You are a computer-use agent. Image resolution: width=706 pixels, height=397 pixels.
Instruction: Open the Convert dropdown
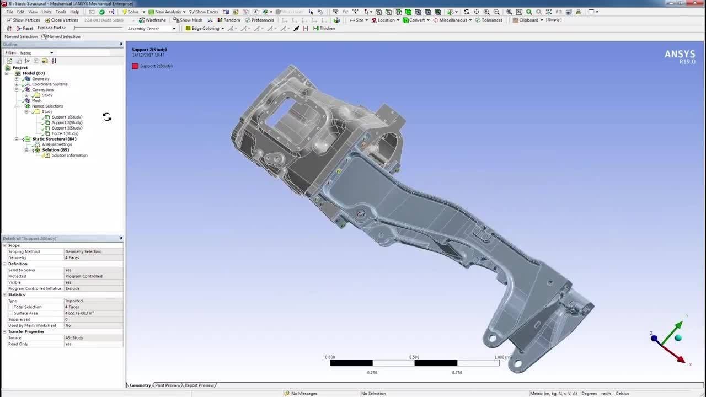point(416,20)
